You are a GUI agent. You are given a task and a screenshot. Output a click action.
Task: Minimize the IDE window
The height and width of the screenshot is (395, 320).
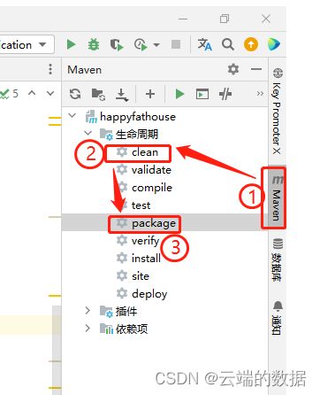click(183, 19)
